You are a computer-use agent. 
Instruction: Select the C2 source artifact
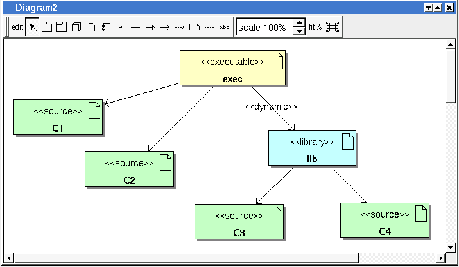click(129, 169)
